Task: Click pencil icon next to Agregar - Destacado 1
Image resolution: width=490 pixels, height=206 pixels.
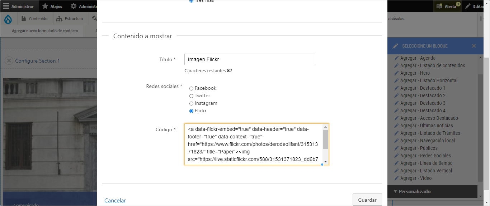Action: pyautogui.click(x=396, y=88)
